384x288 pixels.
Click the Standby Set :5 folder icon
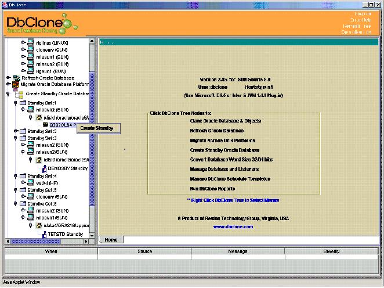[23, 190]
